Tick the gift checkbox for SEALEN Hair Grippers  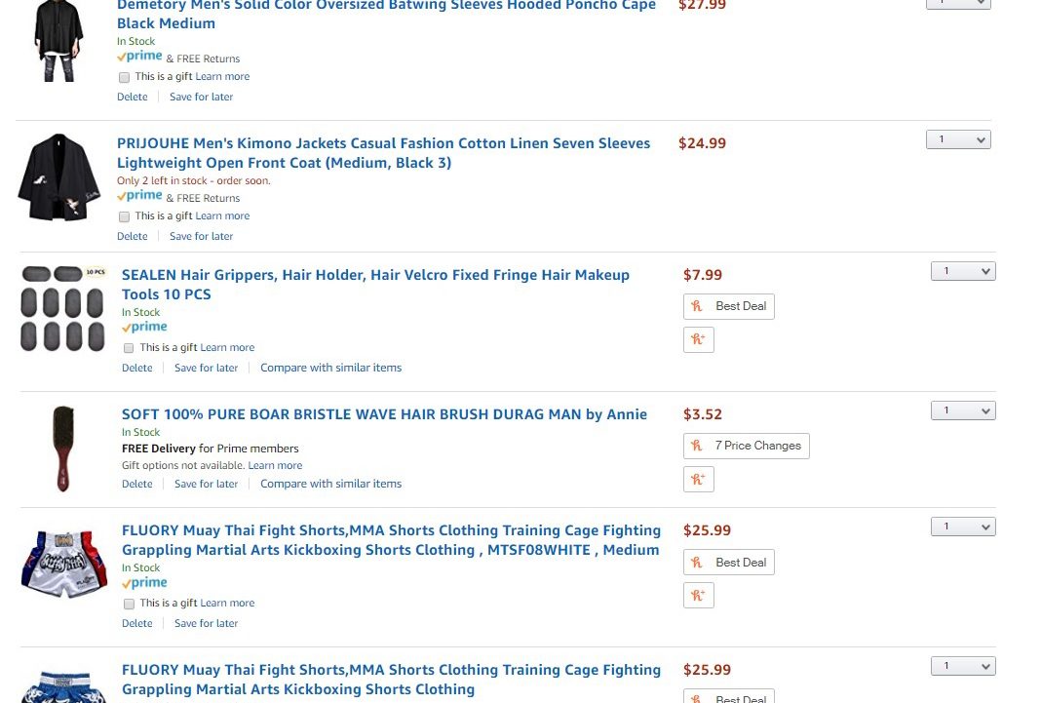click(x=129, y=348)
